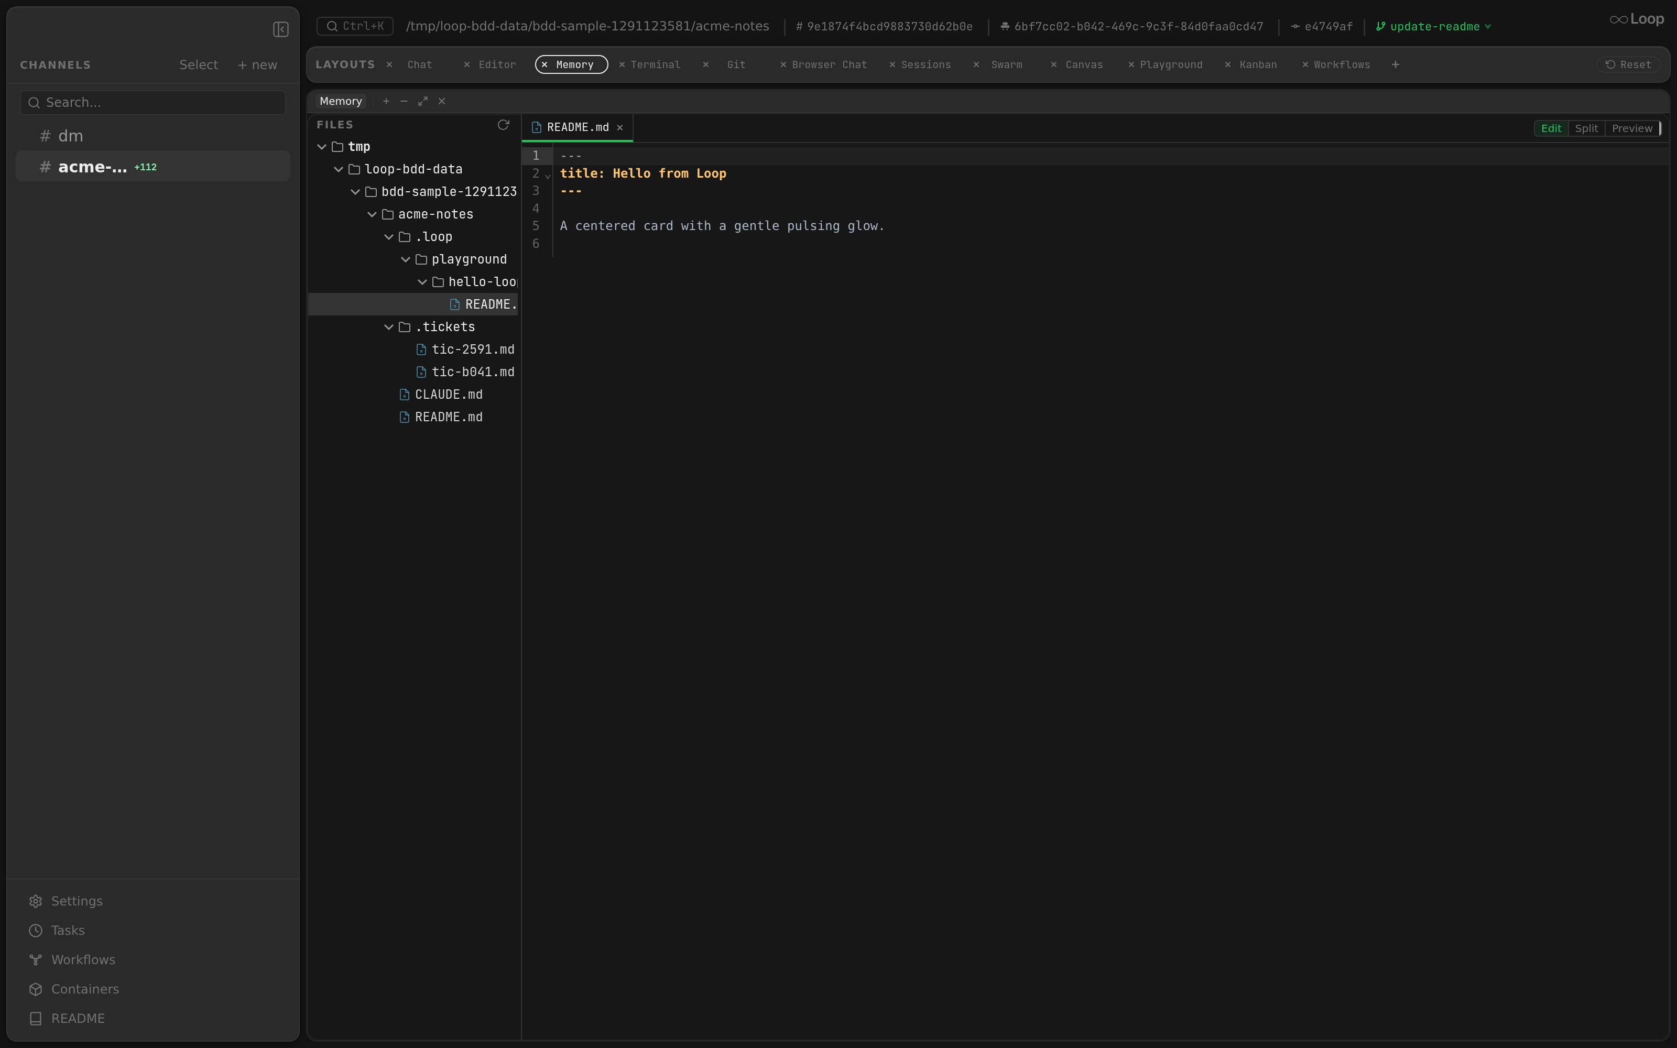The width and height of the screenshot is (1677, 1048).
Task: Switch to the Terminal layout
Action: (655, 64)
